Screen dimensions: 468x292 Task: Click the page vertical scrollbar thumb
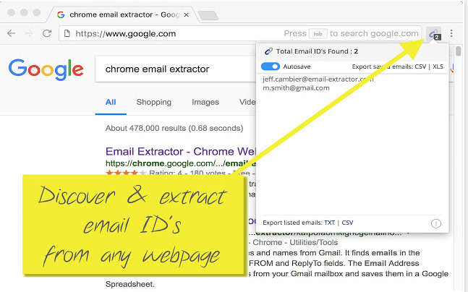(x=458, y=51)
